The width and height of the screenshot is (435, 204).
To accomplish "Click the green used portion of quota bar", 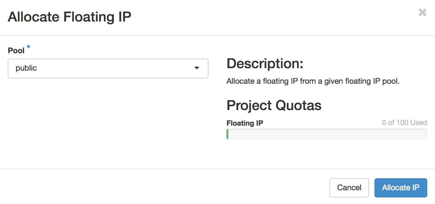I will coord(228,134).
